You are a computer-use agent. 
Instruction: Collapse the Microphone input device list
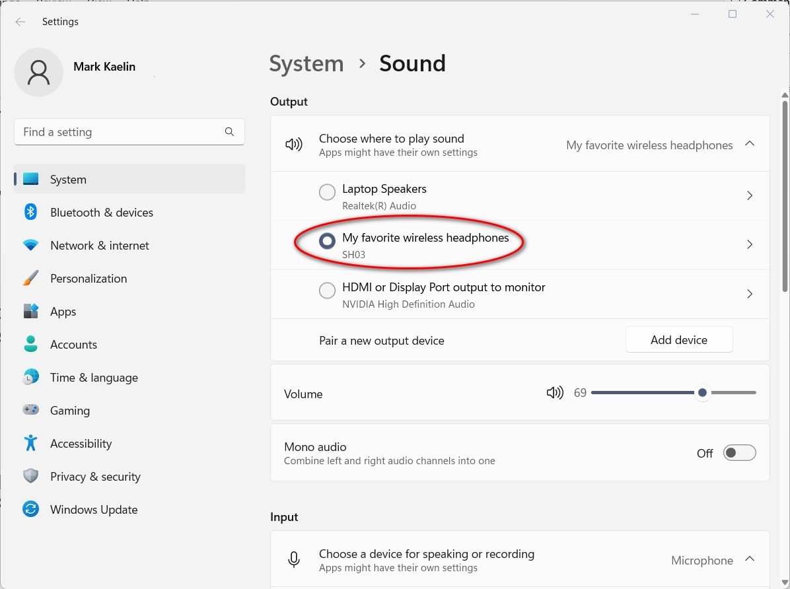(x=750, y=559)
